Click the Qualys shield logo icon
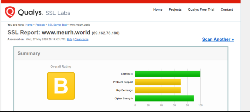The width and height of the screenshot is (250, 112). pos(10,12)
